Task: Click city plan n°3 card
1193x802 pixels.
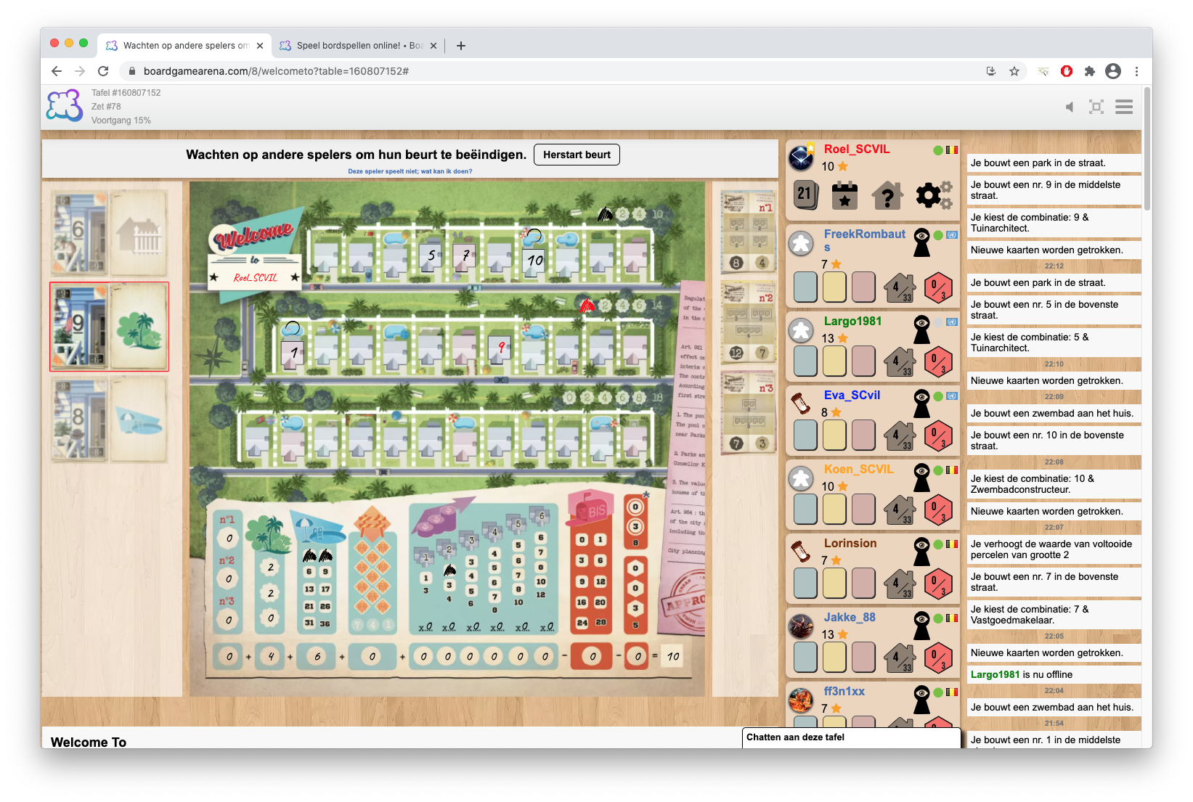Action: pyautogui.click(x=749, y=414)
